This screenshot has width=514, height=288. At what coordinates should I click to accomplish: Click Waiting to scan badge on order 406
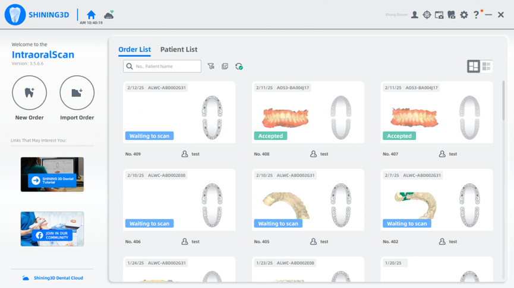pyautogui.click(x=150, y=223)
